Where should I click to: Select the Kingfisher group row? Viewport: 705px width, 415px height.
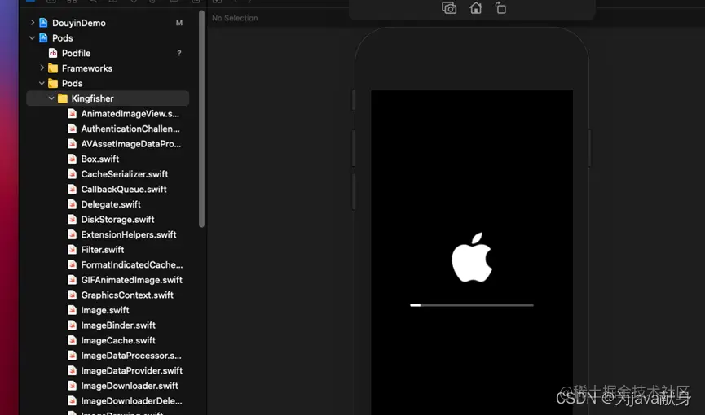pyautogui.click(x=108, y=98)
